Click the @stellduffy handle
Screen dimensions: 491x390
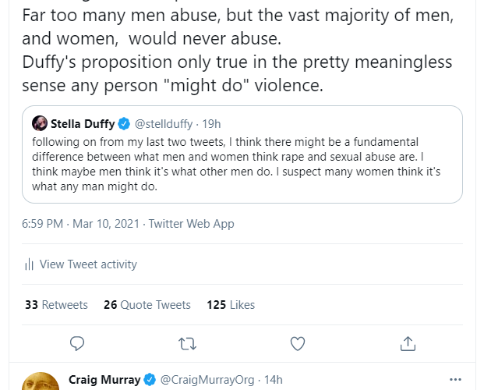[x=163, y=123]
